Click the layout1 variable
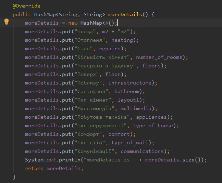Viewport: 222px width, 183px height. [x=128, y=100]
